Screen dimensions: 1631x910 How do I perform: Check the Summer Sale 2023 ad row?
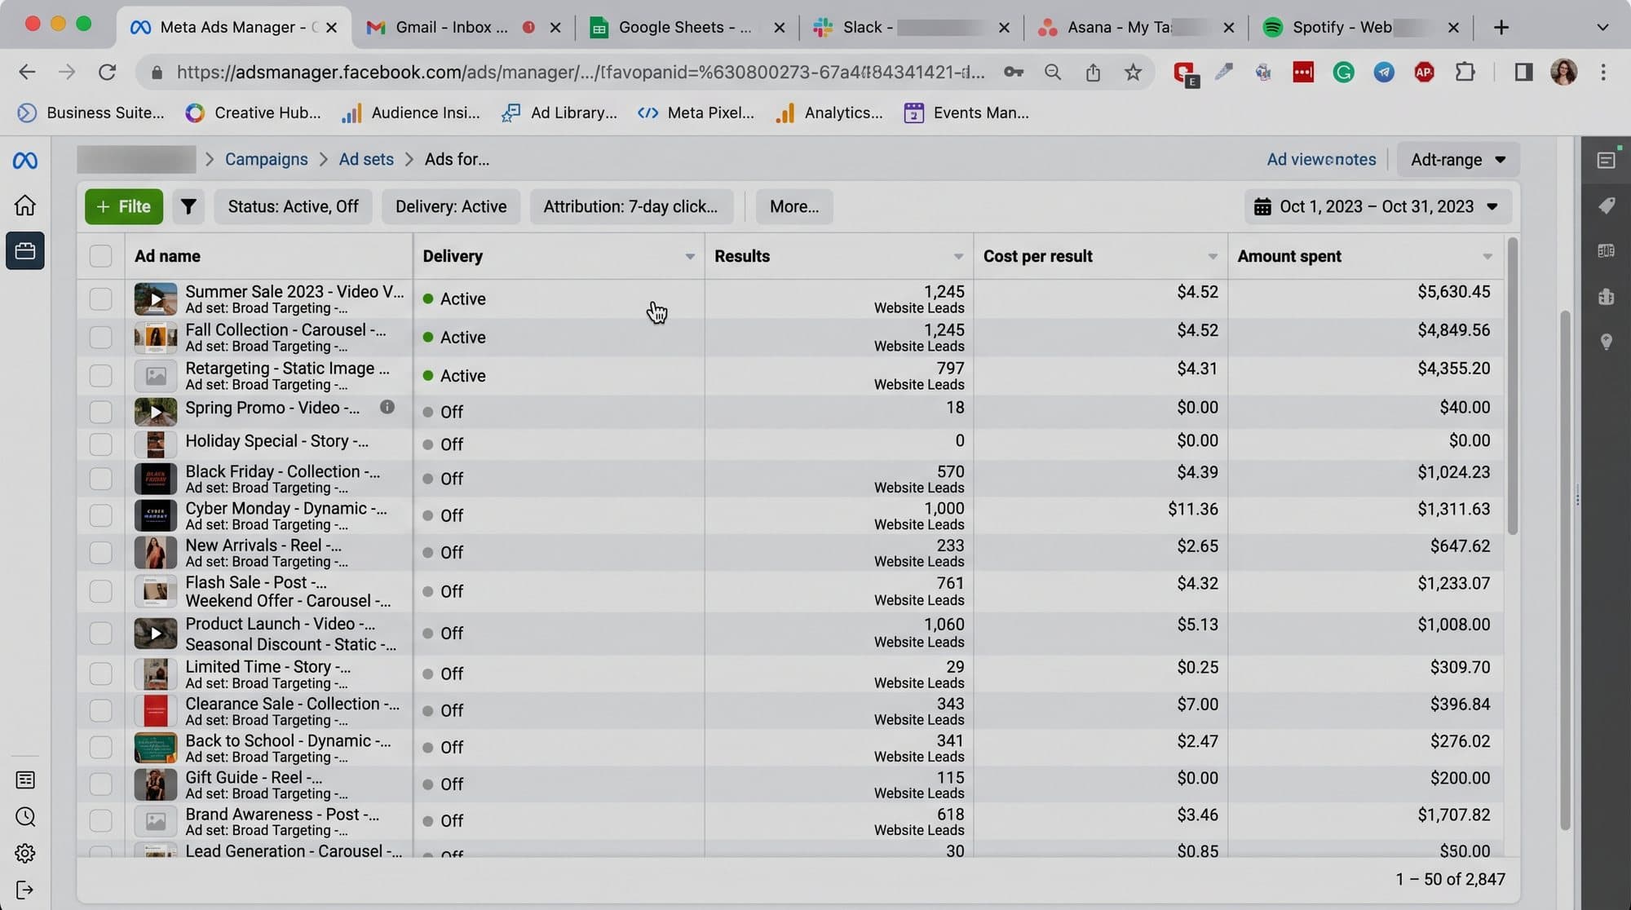[x=100, y=299]
